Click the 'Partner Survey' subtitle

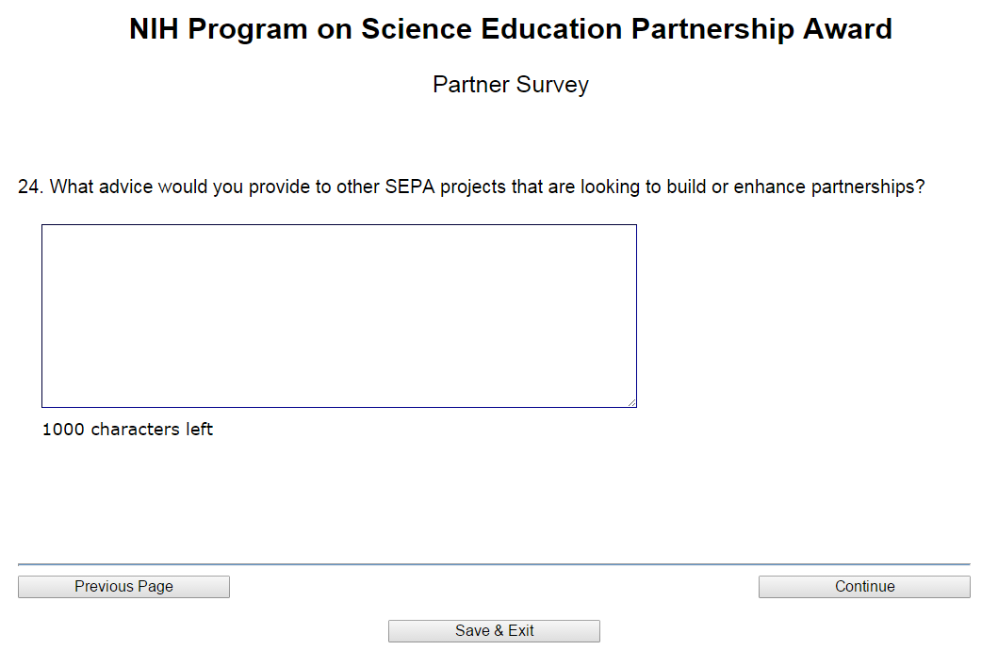pyautogui.click(x=510, y=85)
